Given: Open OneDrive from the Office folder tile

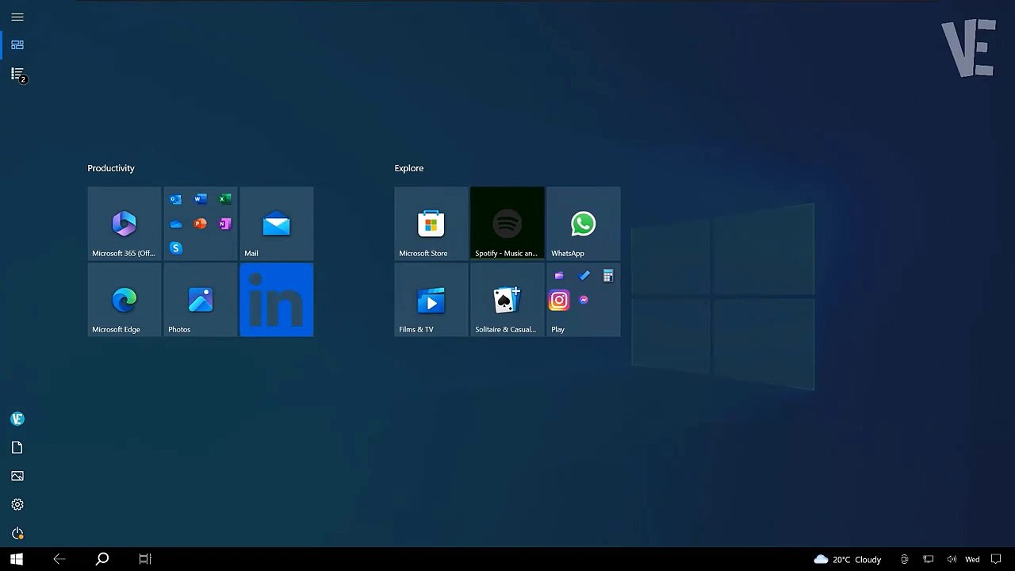Looking at the screenshot, I should click(x=176, y=224).
